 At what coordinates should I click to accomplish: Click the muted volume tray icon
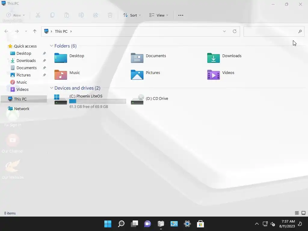(x=273, y=224)
